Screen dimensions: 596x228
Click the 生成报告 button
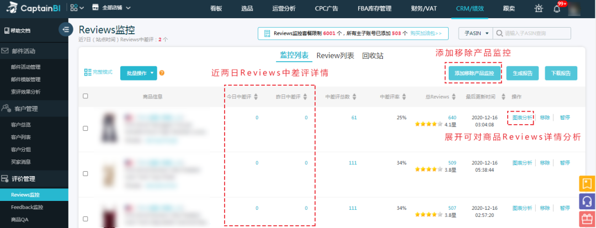[x=523, y=73]
